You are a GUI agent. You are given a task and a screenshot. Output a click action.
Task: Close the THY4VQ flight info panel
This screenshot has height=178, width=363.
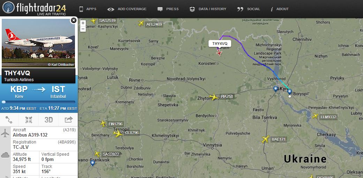pos(73,21)
